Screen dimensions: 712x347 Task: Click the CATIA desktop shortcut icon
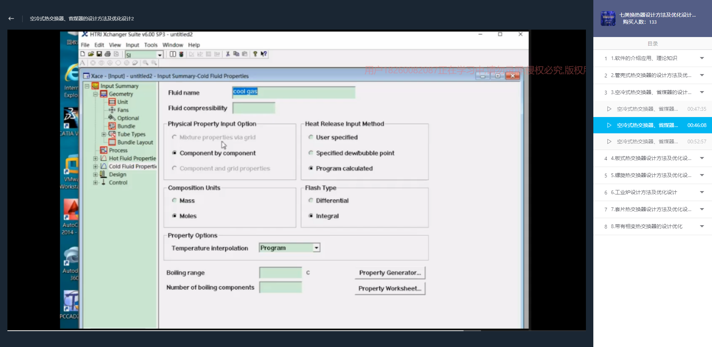coord(70,118)
